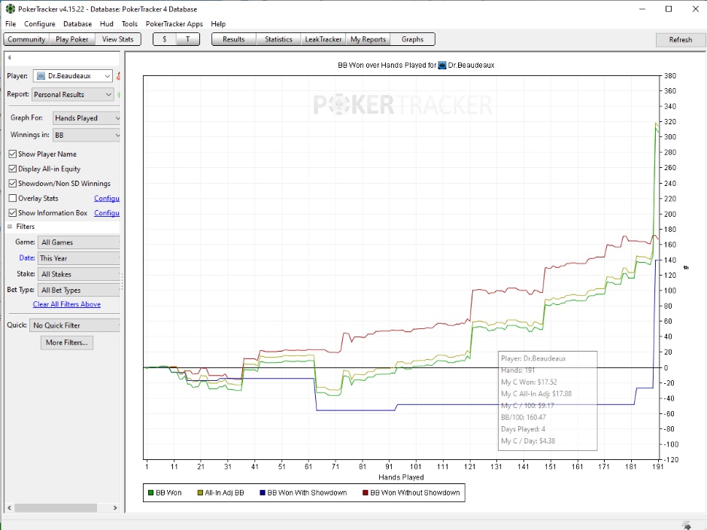Toggle the Show Player Name checkbox
707x530 pixels.
[x=13, y=154]
